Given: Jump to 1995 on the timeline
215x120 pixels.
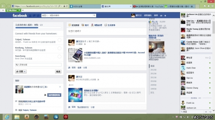Looking at the screenshot, I should click(x=154, y=89).
